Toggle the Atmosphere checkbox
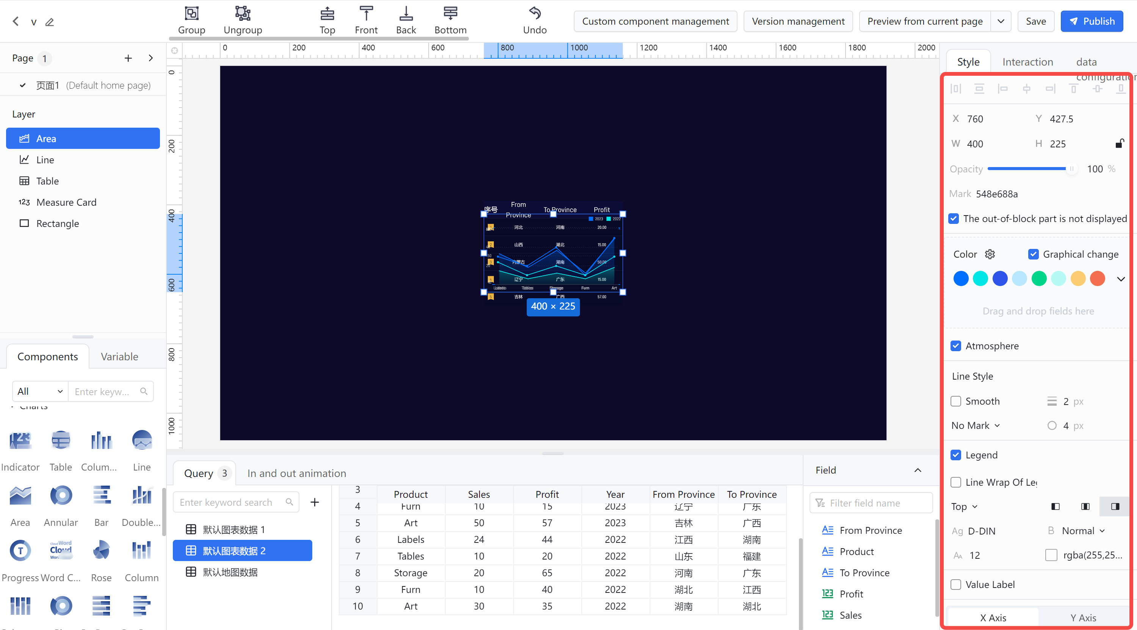The width and height of the screenshot is (1137, 630). coord(955,346)
